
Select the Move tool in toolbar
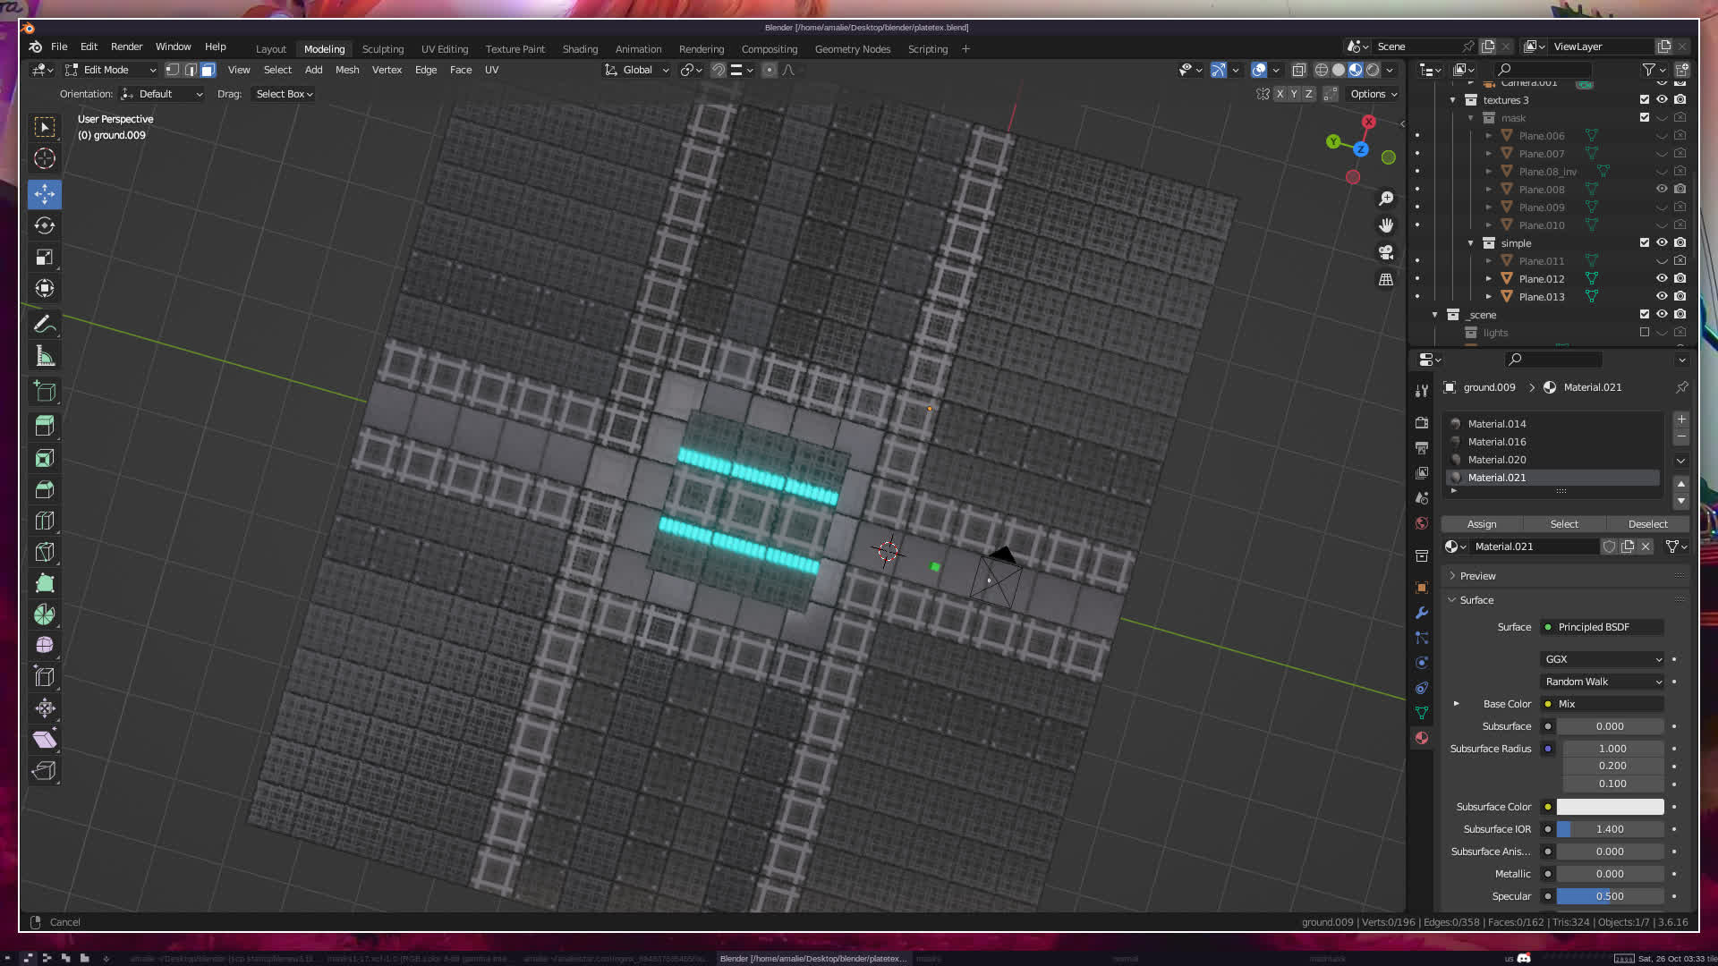coord(45,193)
